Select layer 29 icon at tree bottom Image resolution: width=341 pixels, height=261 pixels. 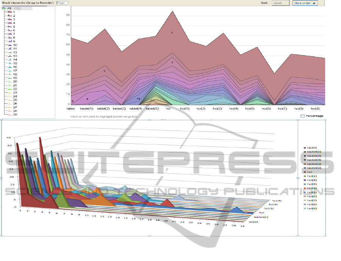10,114
